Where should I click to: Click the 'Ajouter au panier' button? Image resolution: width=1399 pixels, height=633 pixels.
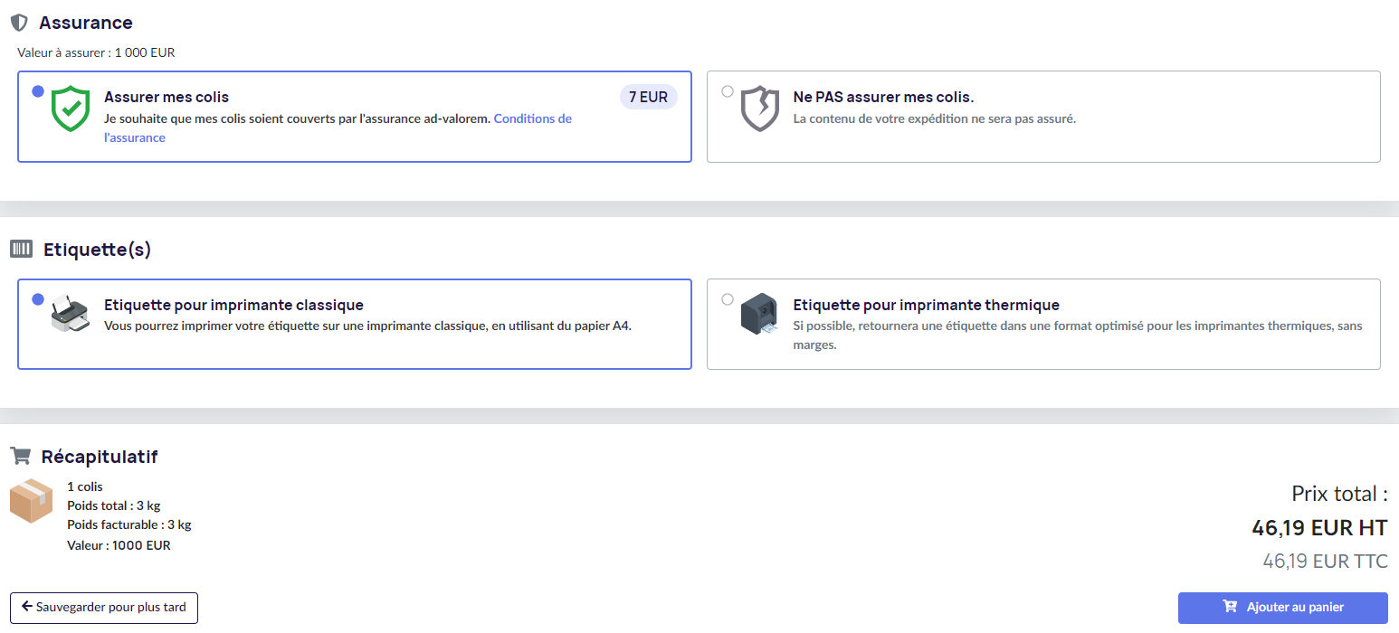[x=1282, y=608]
